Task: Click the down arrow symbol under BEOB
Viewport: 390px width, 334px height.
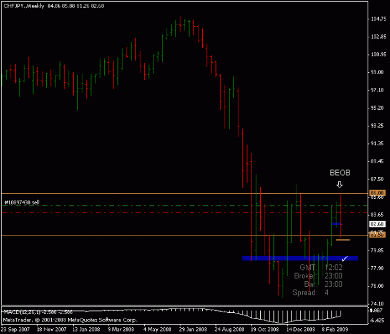Action: pyautogui.click(x=339, y=184)
